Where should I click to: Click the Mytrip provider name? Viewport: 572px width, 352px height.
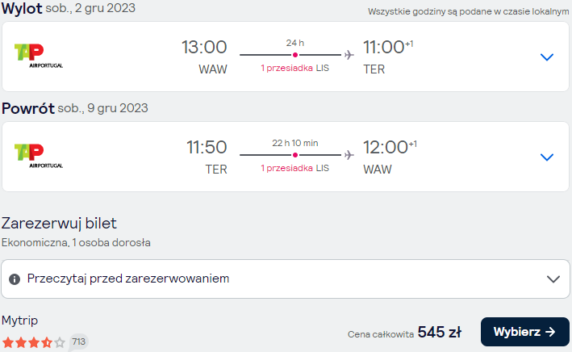(19, 321)
